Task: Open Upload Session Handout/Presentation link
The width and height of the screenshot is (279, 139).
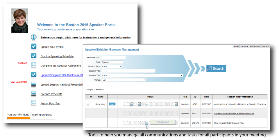Action: (x=62, y=85)
